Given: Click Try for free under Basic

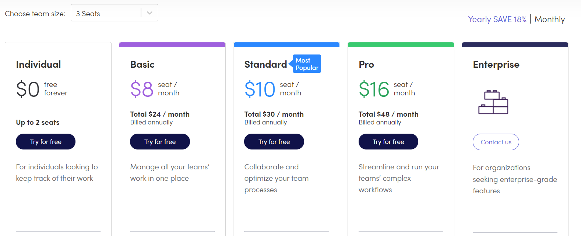Looking at the screenshot, I should (x=160, y=142).
